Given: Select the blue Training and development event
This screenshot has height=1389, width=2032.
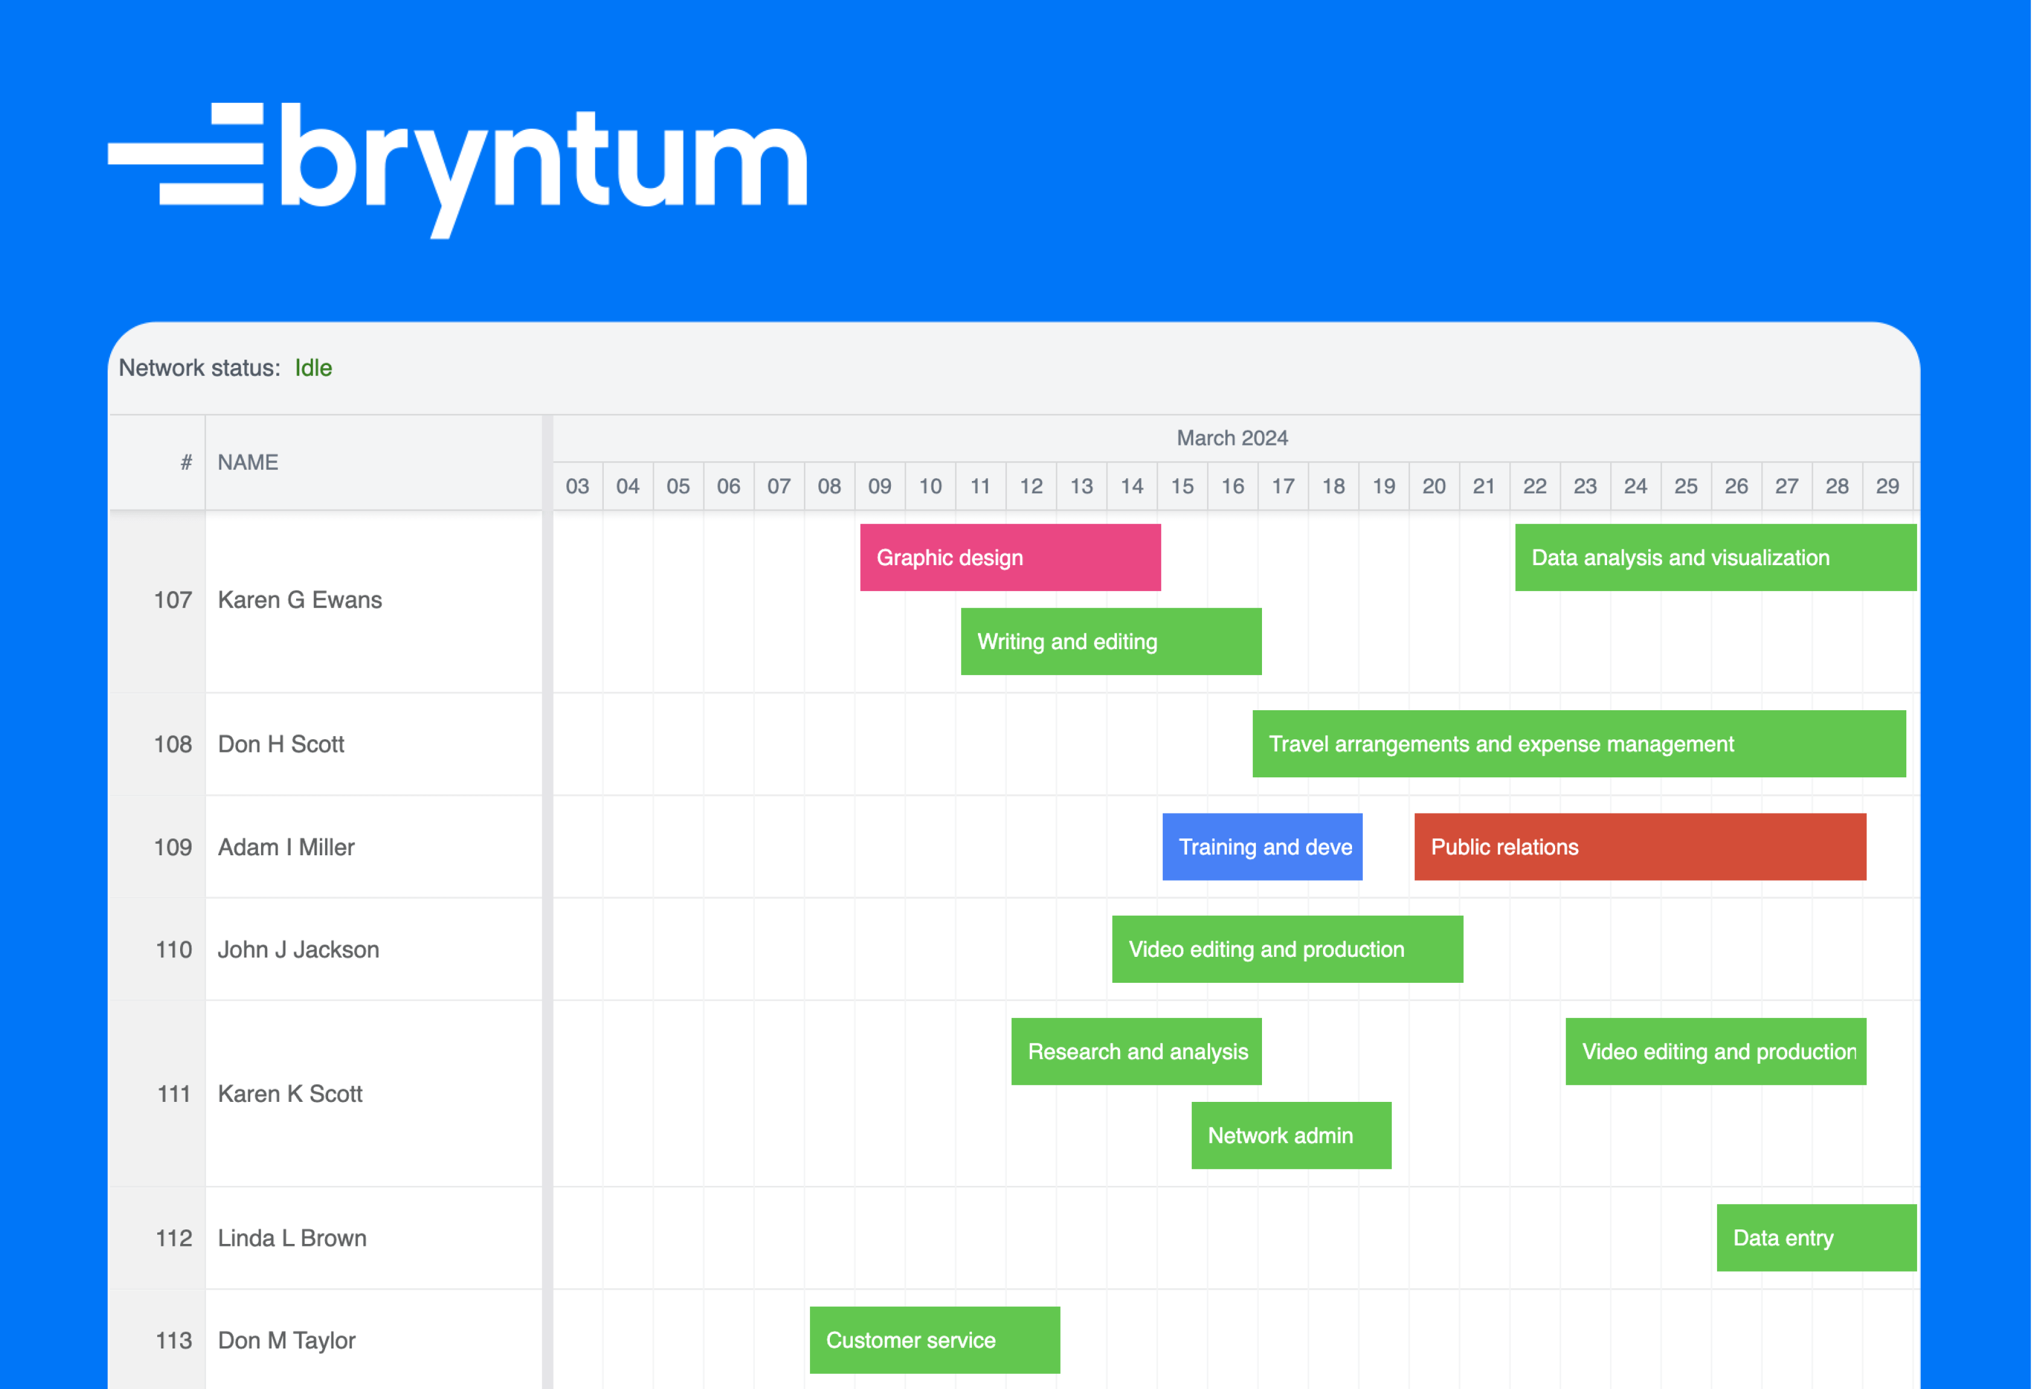Looking at the screenshot, I should pyautogui.click(x=1262, y=847).
